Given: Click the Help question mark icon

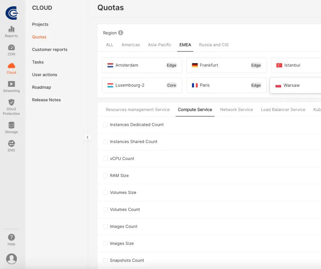Looking at the screenshot, I should tap(12, 237).
